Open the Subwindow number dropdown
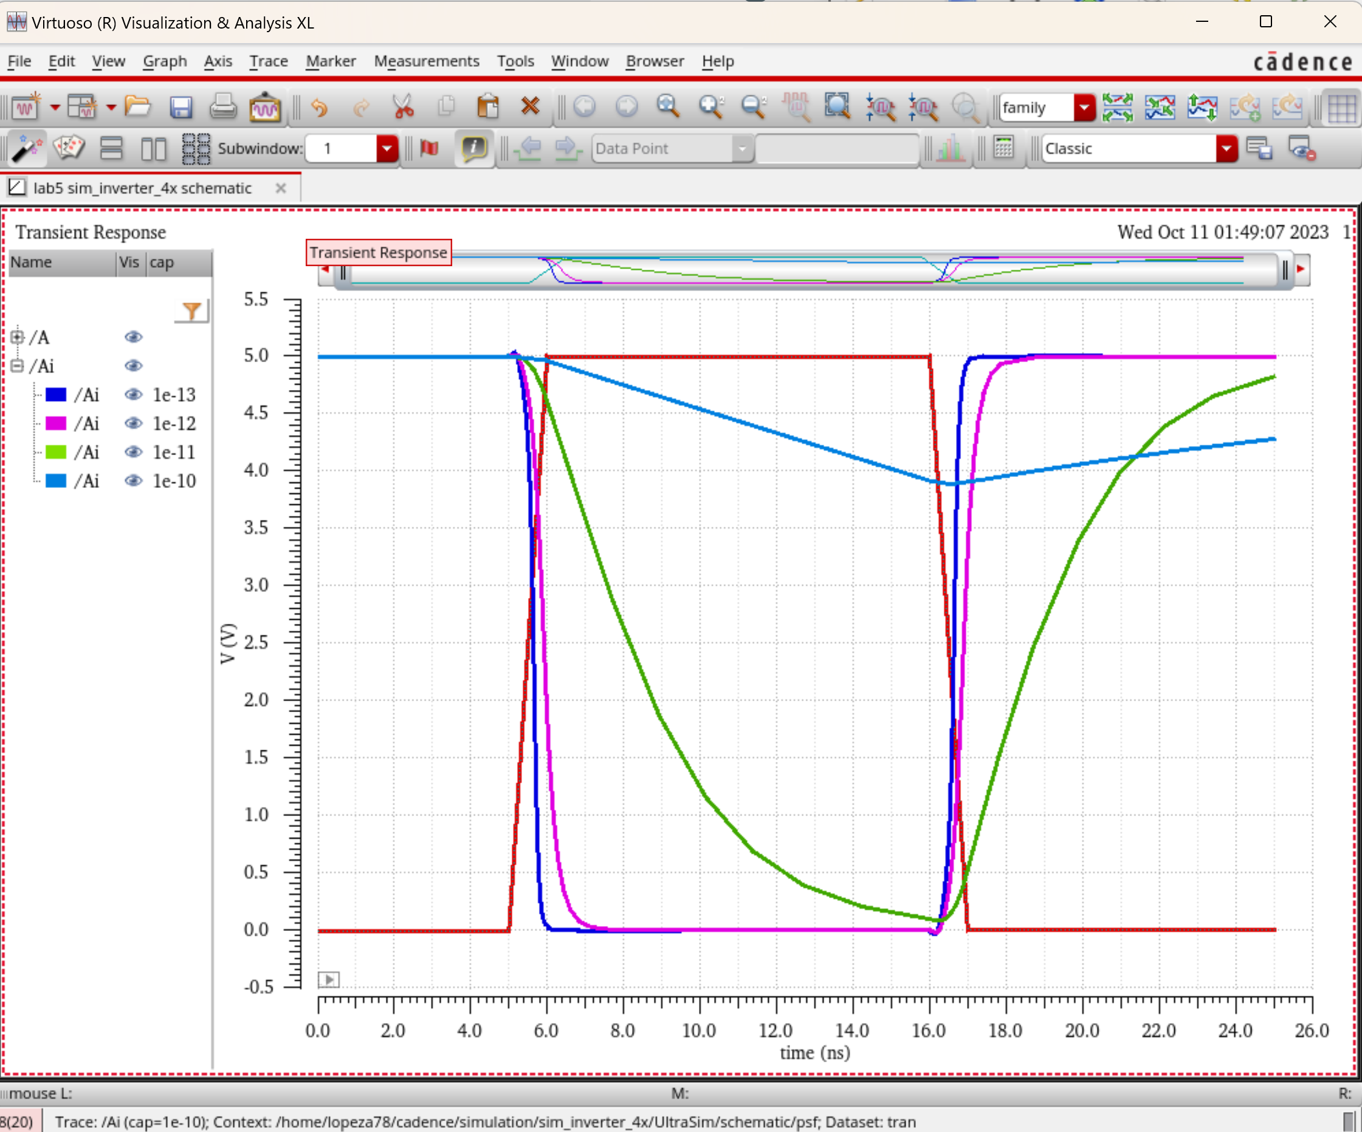 (387, 148)
